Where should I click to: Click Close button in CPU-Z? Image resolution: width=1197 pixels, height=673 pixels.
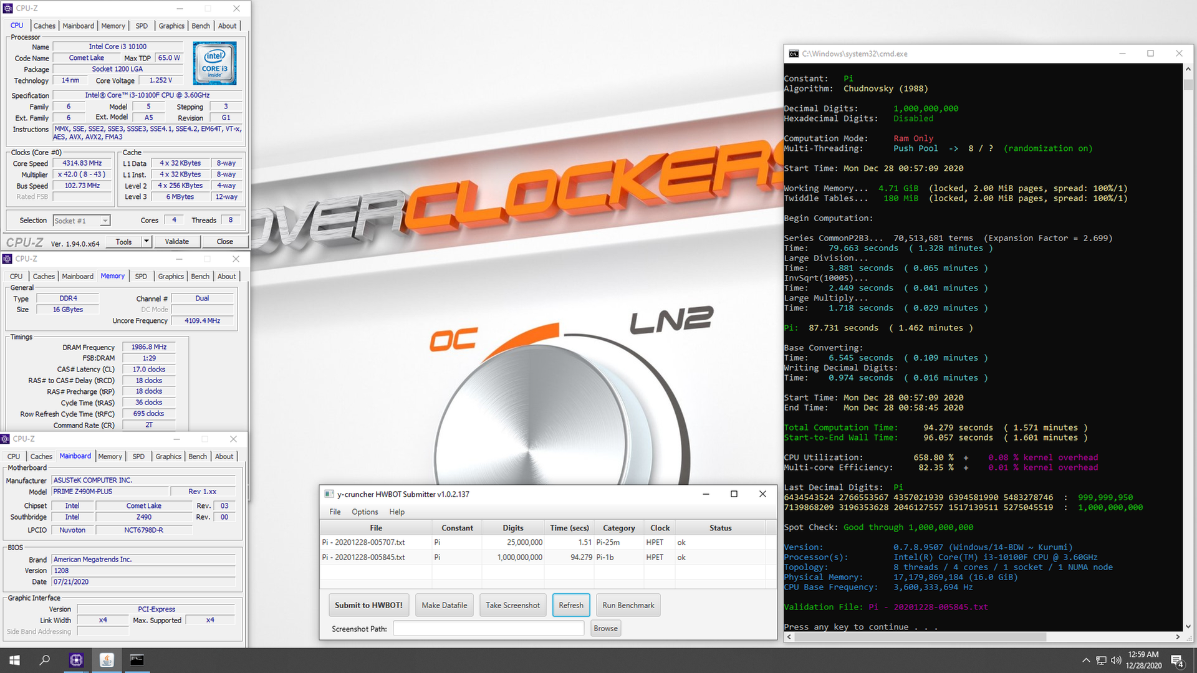coord(225,242)
